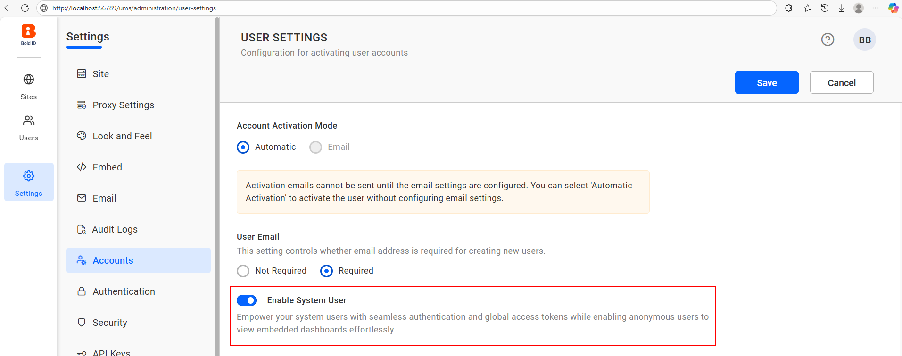
Task: Click the Cancel button
Action: click(841, 83)
